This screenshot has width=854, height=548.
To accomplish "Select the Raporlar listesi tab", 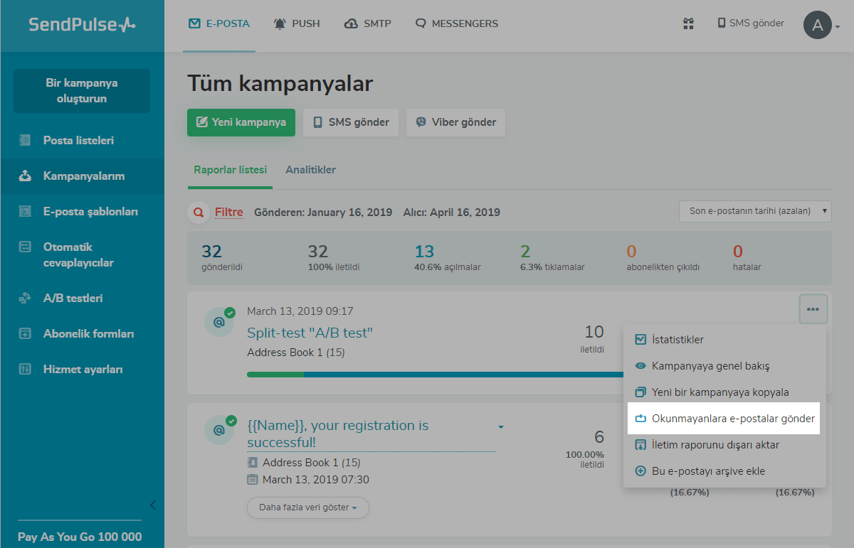I will pos(230,171).
